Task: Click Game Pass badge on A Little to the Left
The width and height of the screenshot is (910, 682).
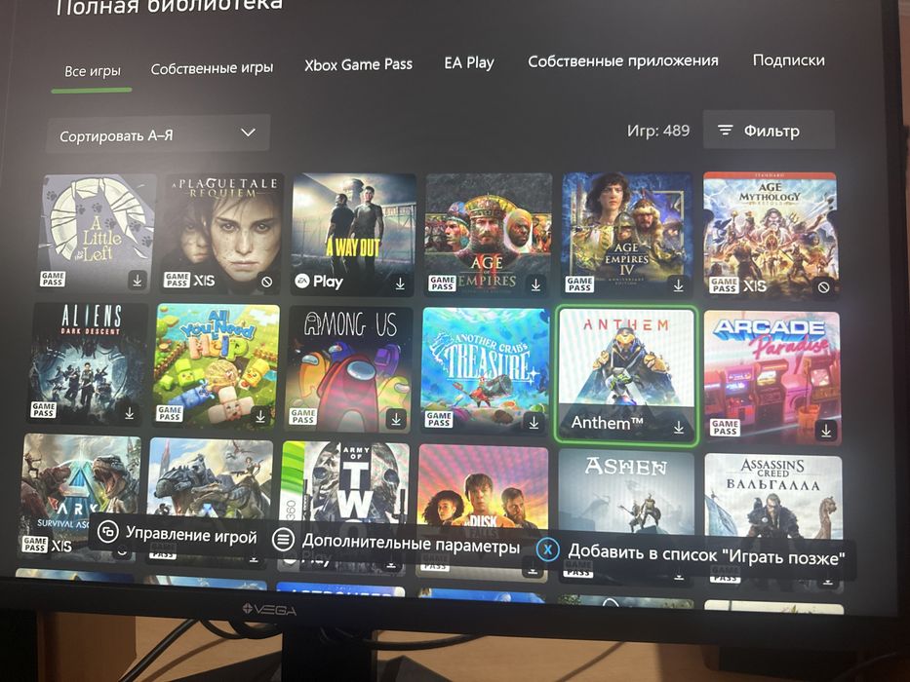Action: click(53, 279)
